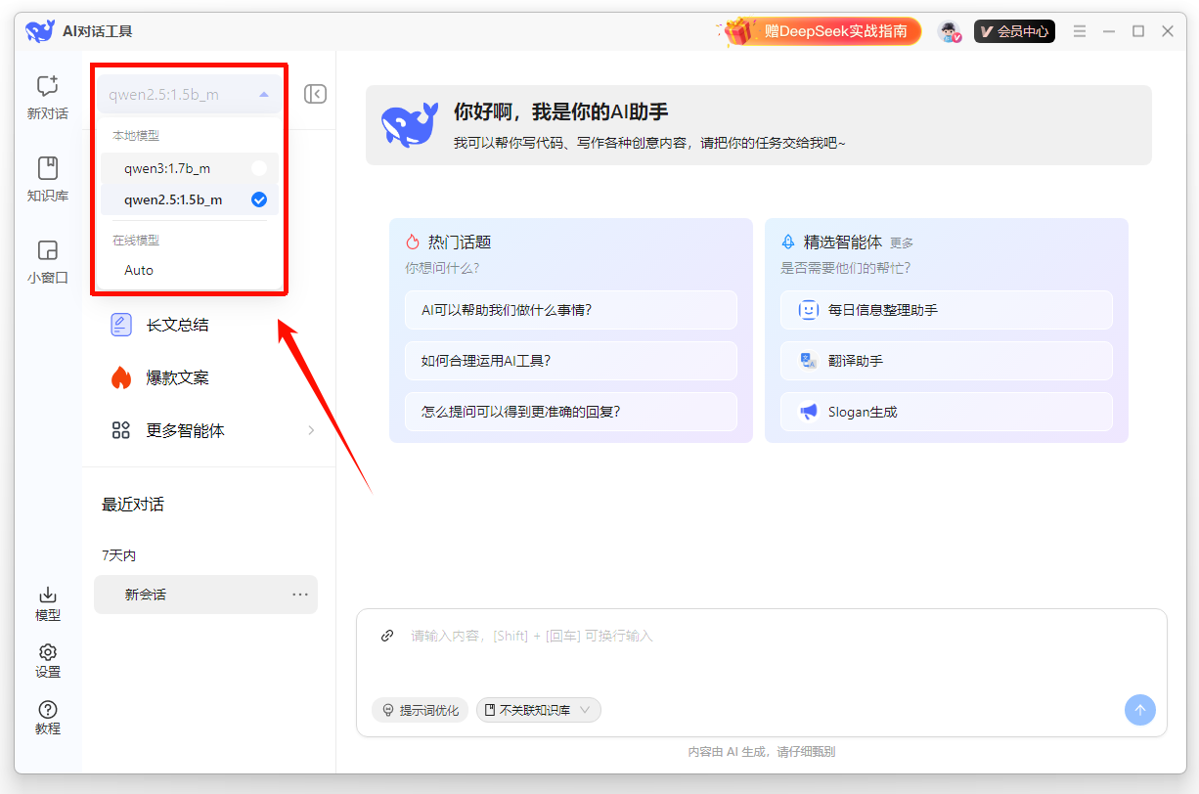
Task: View the 教程 tutorials section
Action: pyautogui.click(x=46, y=717)
